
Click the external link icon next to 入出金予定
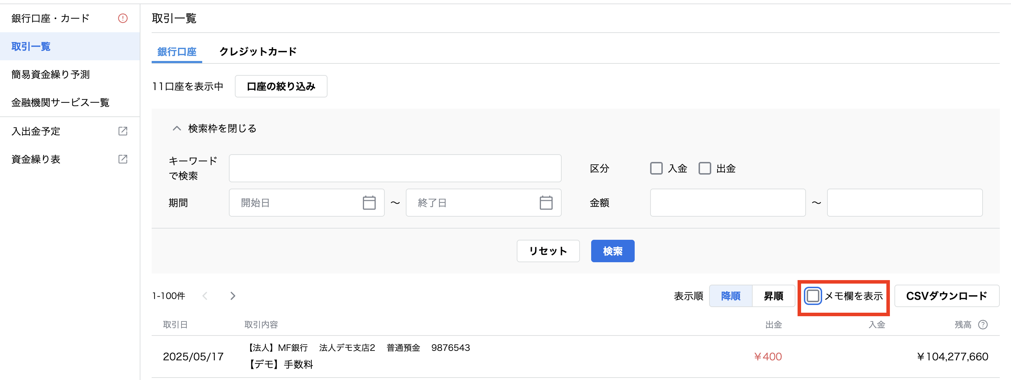(x=123, y=131)
